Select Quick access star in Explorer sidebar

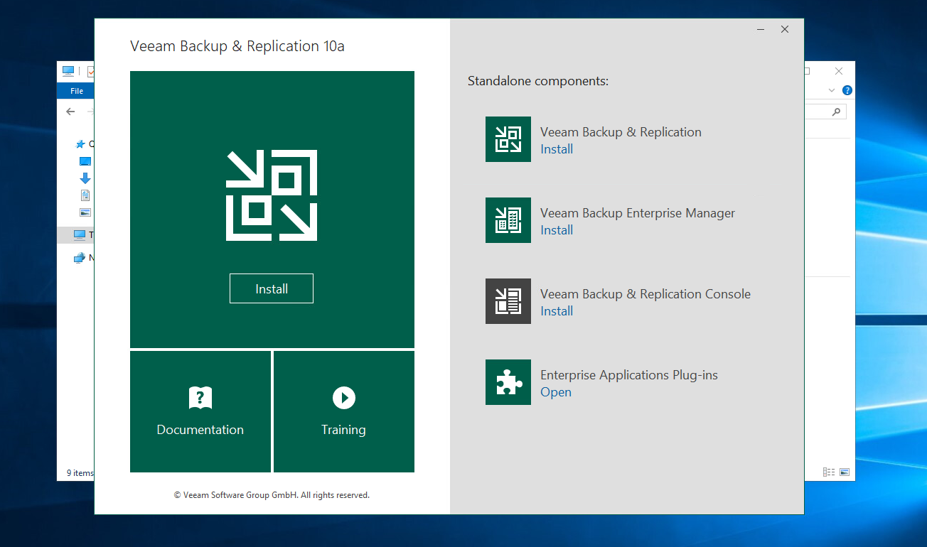[x=80, y=144]
